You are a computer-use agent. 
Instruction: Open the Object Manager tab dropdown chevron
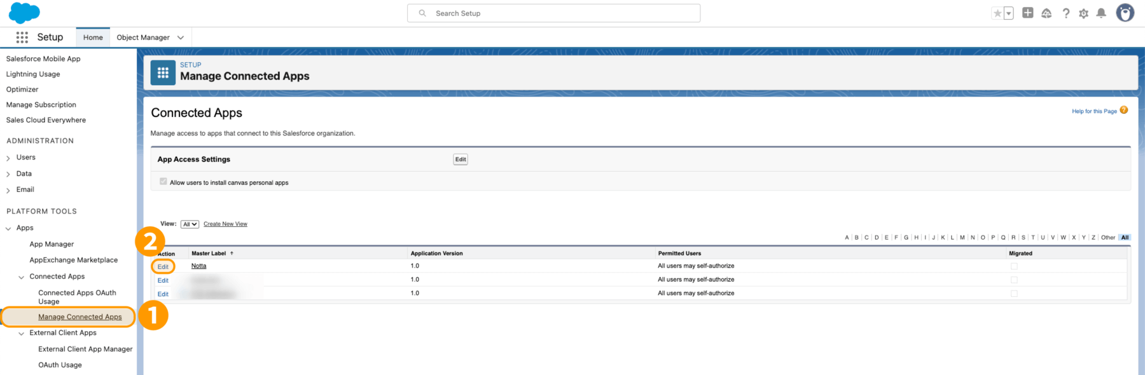tap(181, 37)
